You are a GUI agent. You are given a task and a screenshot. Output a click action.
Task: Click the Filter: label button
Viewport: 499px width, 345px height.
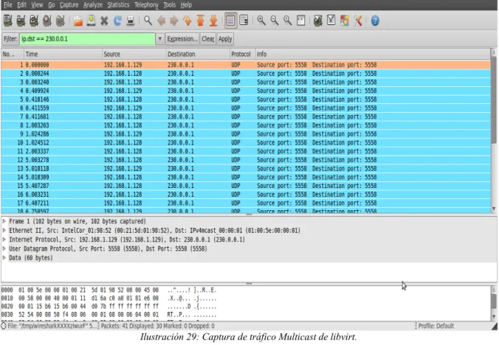pos(10,39)
